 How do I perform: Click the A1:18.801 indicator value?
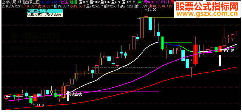(50, 2)
